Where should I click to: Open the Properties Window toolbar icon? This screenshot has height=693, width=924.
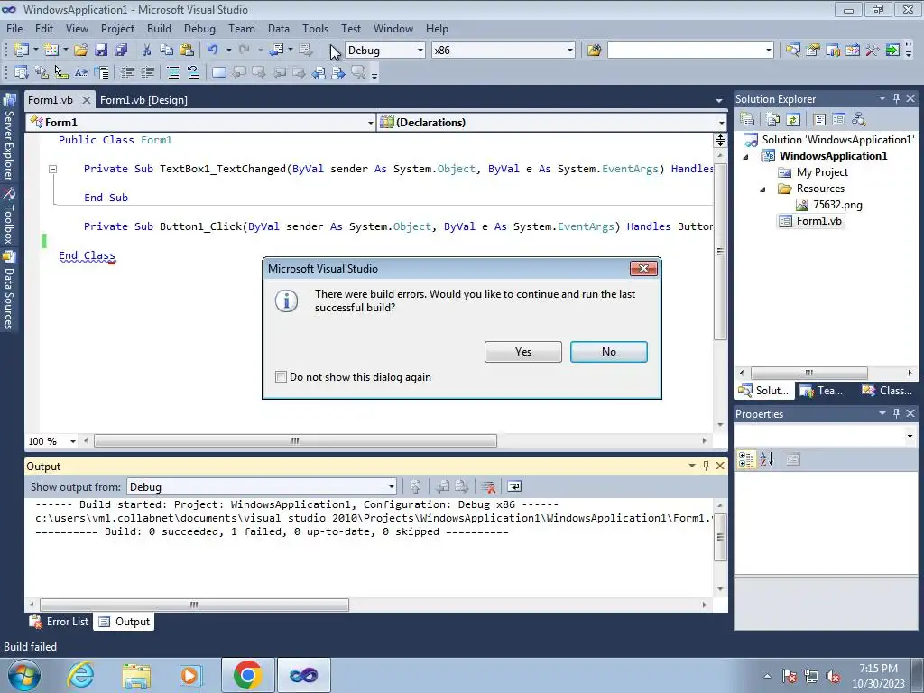tap(813, 51)
